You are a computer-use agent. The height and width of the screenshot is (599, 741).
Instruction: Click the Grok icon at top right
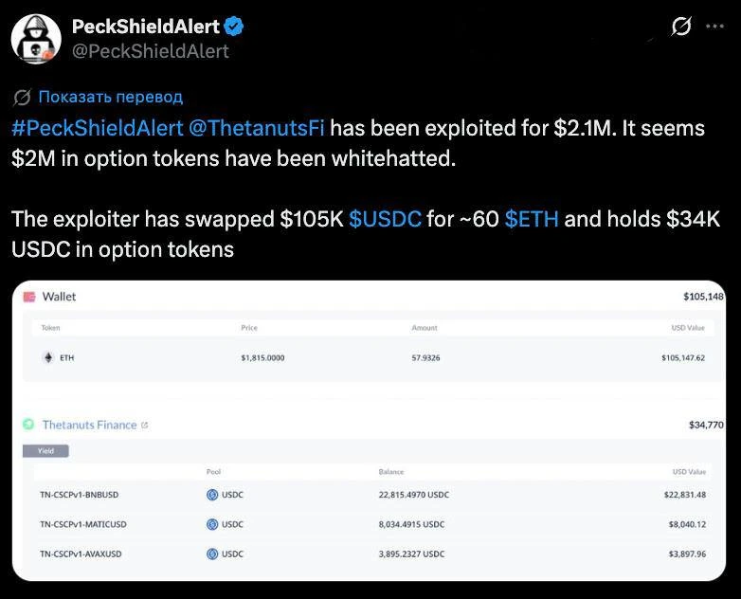[x=681, y=26]
